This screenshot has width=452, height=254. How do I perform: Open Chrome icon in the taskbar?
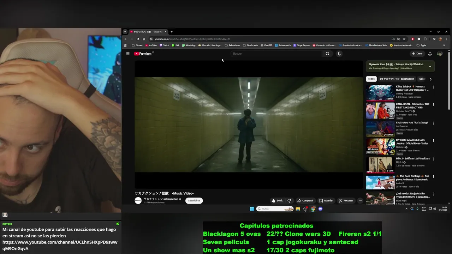click(313, 209)
